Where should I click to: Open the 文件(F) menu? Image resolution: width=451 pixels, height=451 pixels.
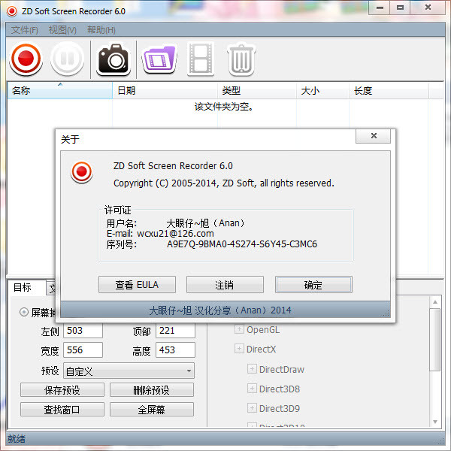(x=25, y=30)
